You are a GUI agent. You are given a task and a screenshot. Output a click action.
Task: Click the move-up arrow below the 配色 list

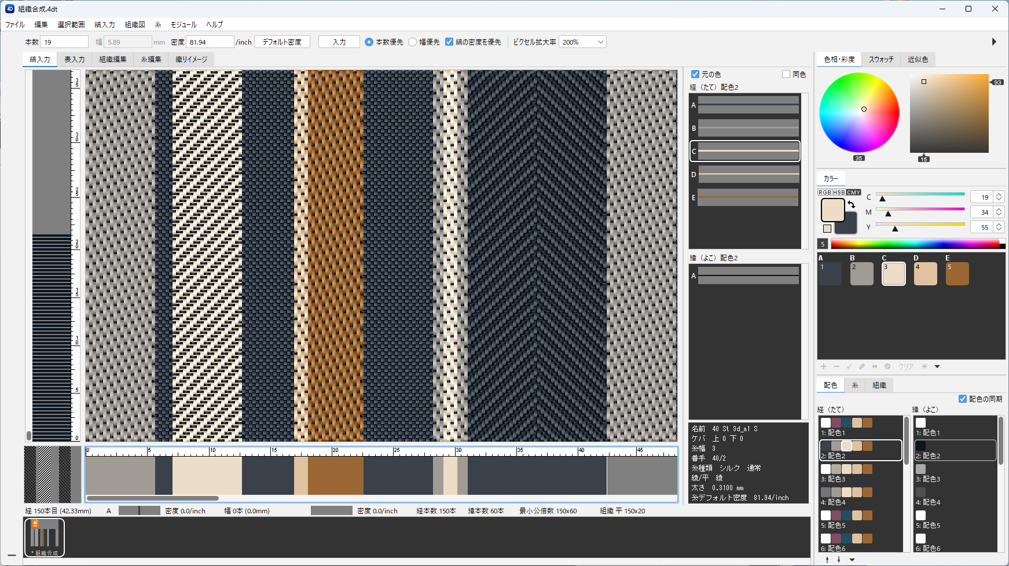pyautogui.click(x=827, y=559)
